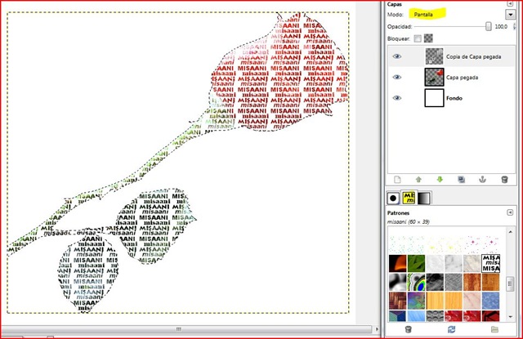The image size is (523, 339).
Task: Switch to the Gradients tab
Action: [424, 198]
